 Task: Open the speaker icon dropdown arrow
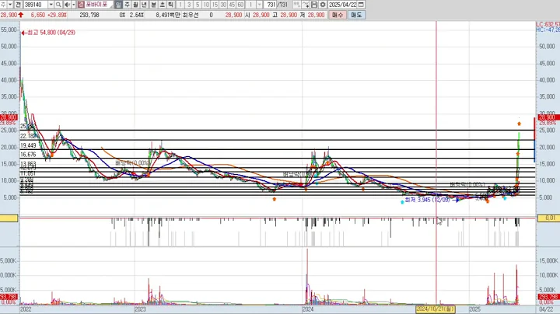(74, 5)
